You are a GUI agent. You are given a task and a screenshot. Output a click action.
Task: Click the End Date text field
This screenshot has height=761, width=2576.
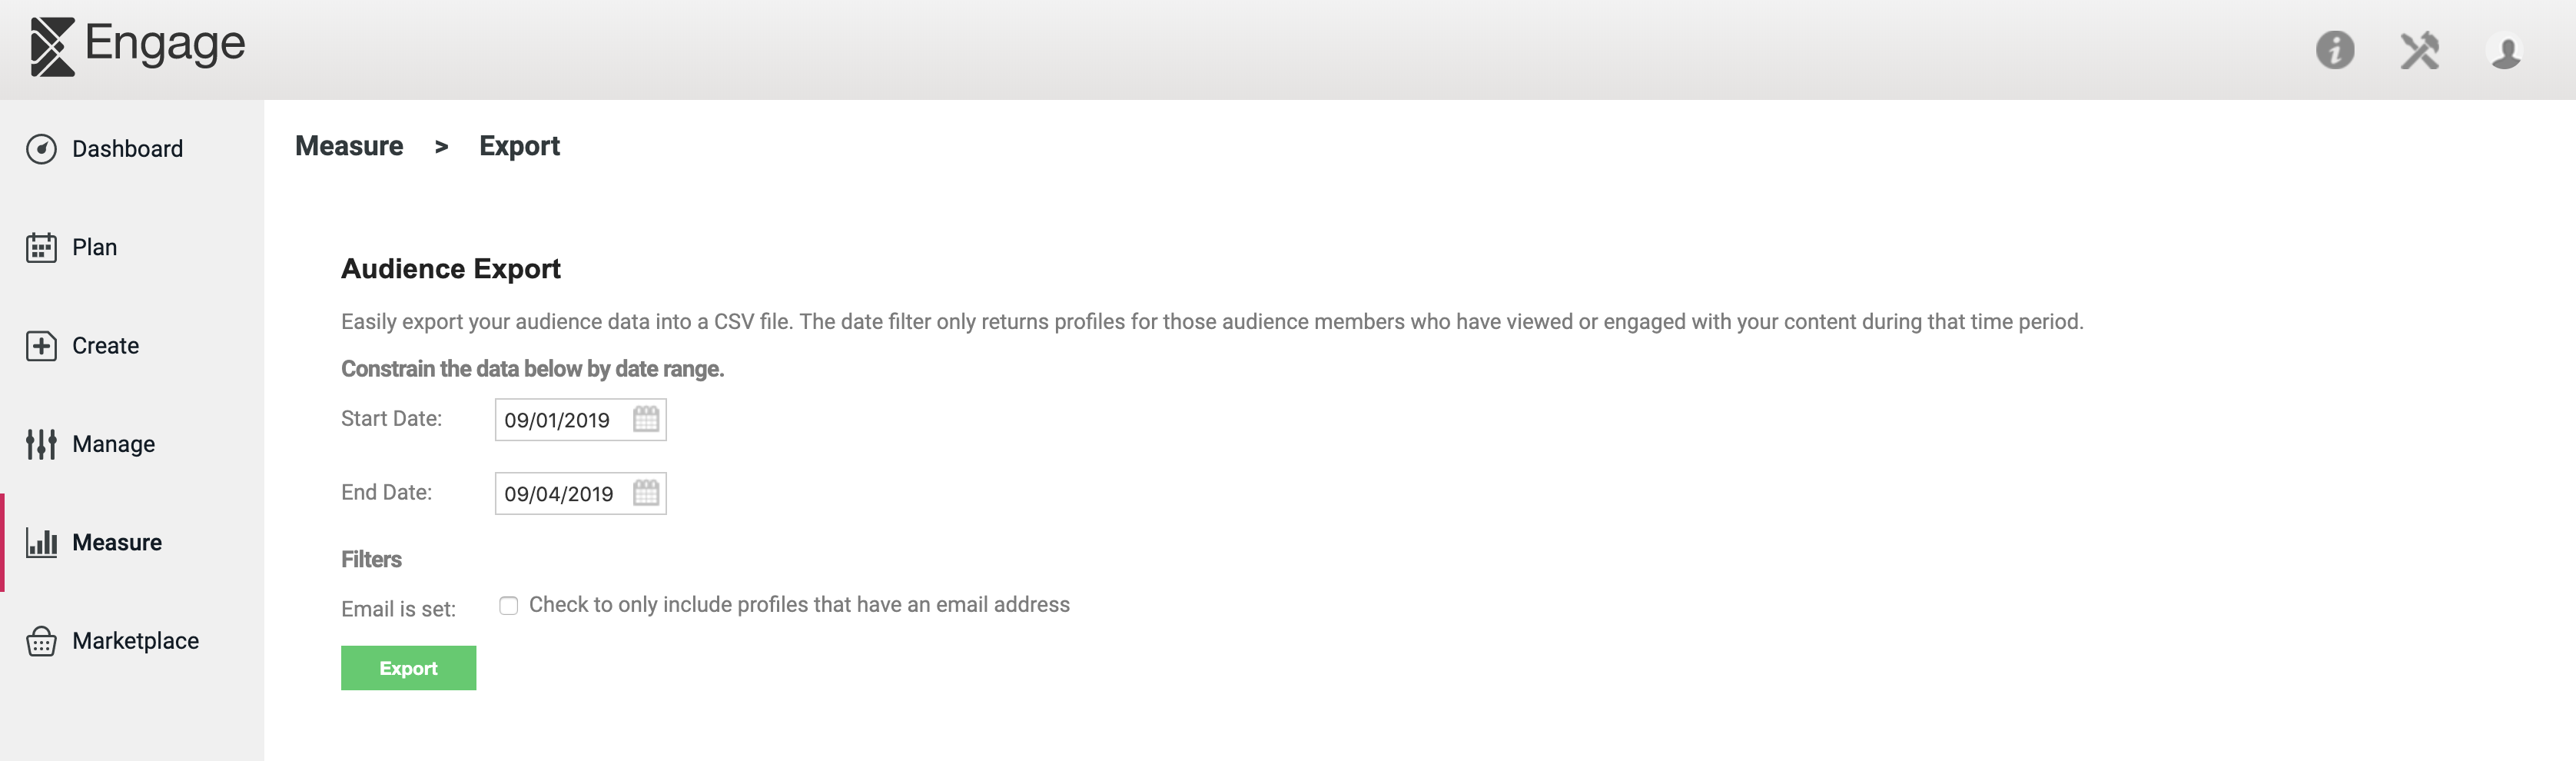pos(580,494)
